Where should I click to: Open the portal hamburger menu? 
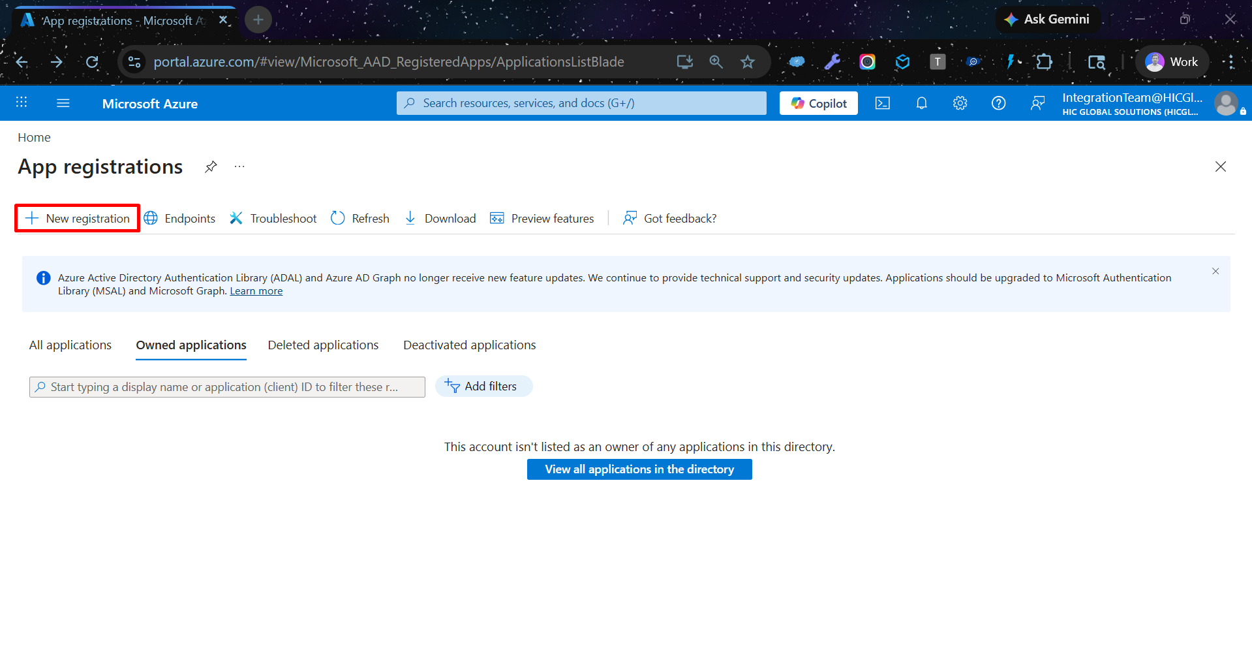63,103
